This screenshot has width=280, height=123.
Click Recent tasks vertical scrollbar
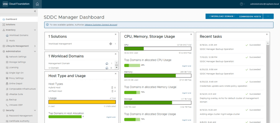point(267,82)
